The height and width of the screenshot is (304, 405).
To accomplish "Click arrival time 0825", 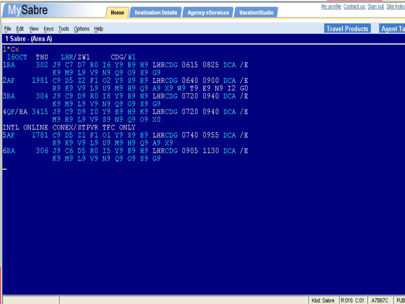I will click(210, 65).
